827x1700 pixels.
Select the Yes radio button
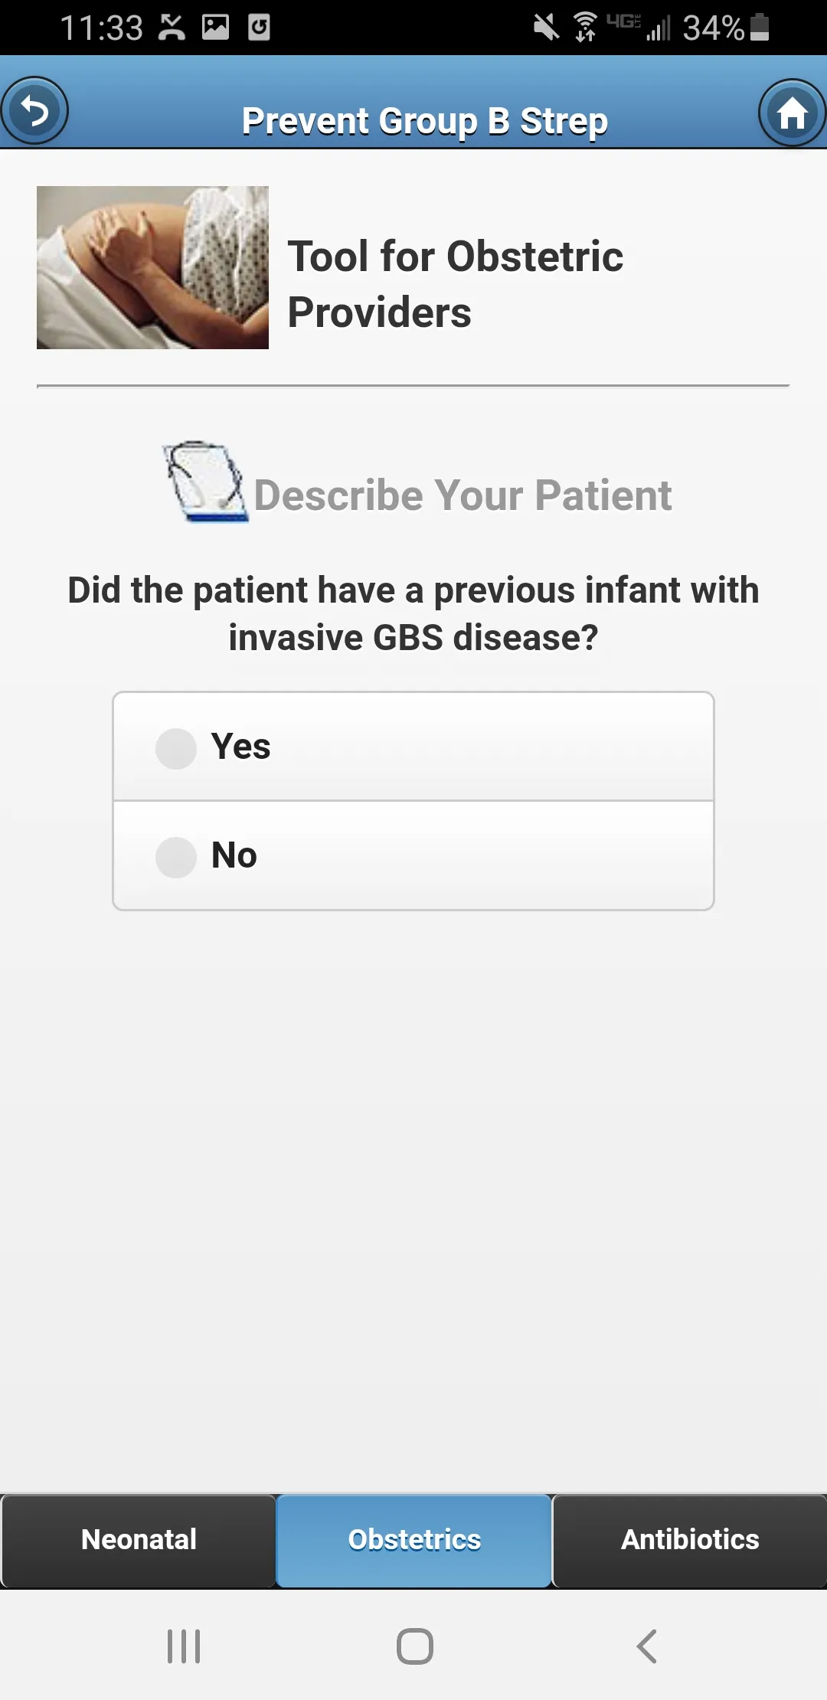tap(176, 748)
